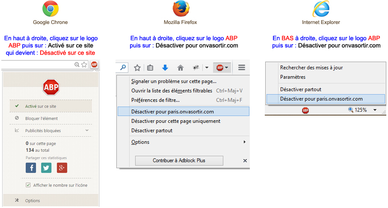The width and height of the screenshot is (388, 208).
Task: Select "Désactiver pour cette page uniquement"
Action: click(175, 121)
